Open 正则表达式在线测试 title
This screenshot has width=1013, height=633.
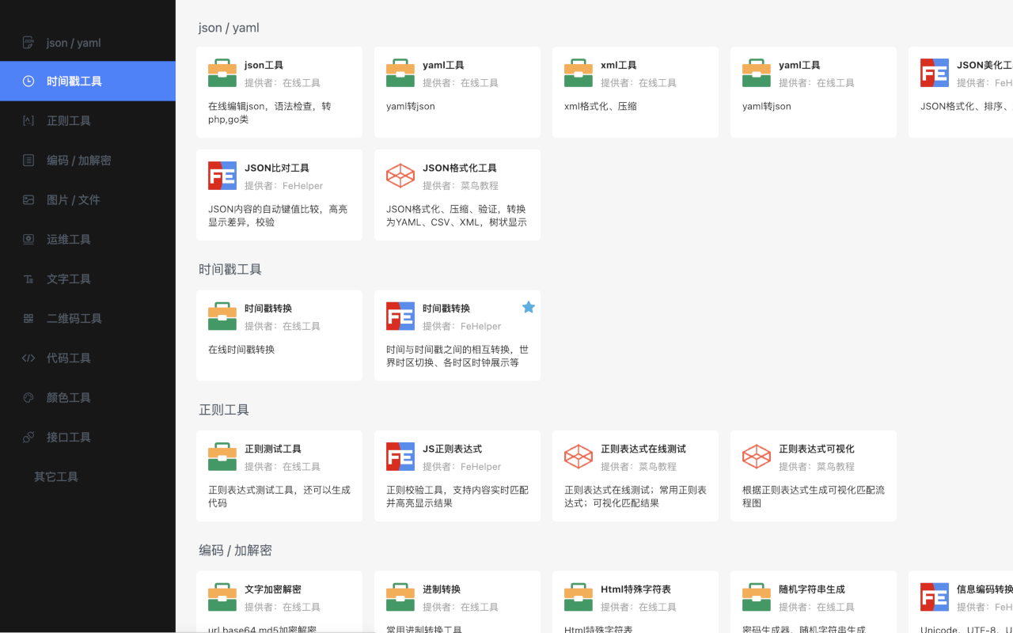[x=643, y=449]
